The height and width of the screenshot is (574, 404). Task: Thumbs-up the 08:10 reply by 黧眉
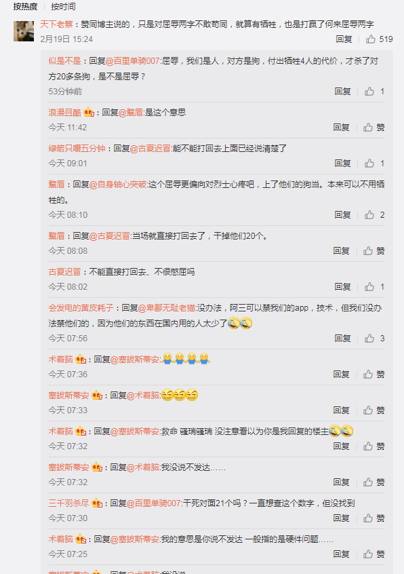tap(374, 214)
